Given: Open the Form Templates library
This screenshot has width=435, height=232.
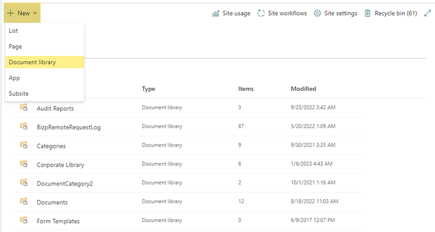Looking at the screenshot, I should click(x=58, y=221).
